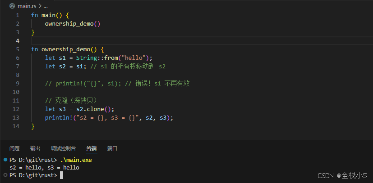Click the '// 克隆（深拷贝）' comment

click(x=71, y=101)
